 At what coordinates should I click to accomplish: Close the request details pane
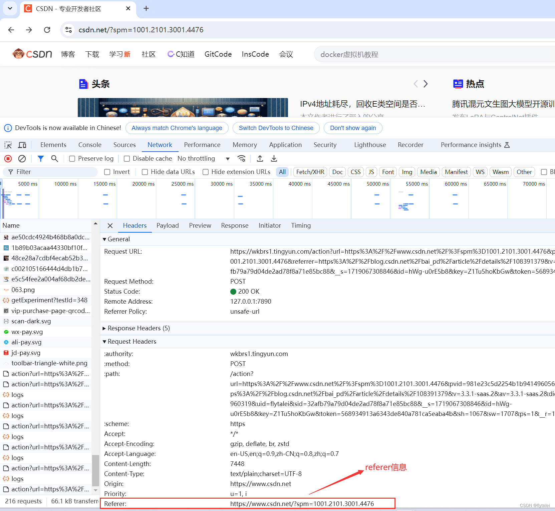click(110, 226)
